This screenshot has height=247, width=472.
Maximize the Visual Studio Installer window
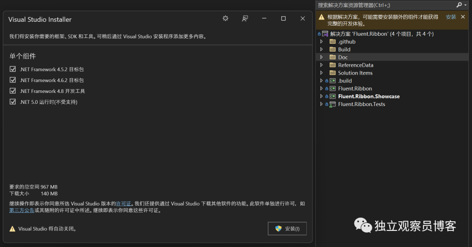point(283,19)
